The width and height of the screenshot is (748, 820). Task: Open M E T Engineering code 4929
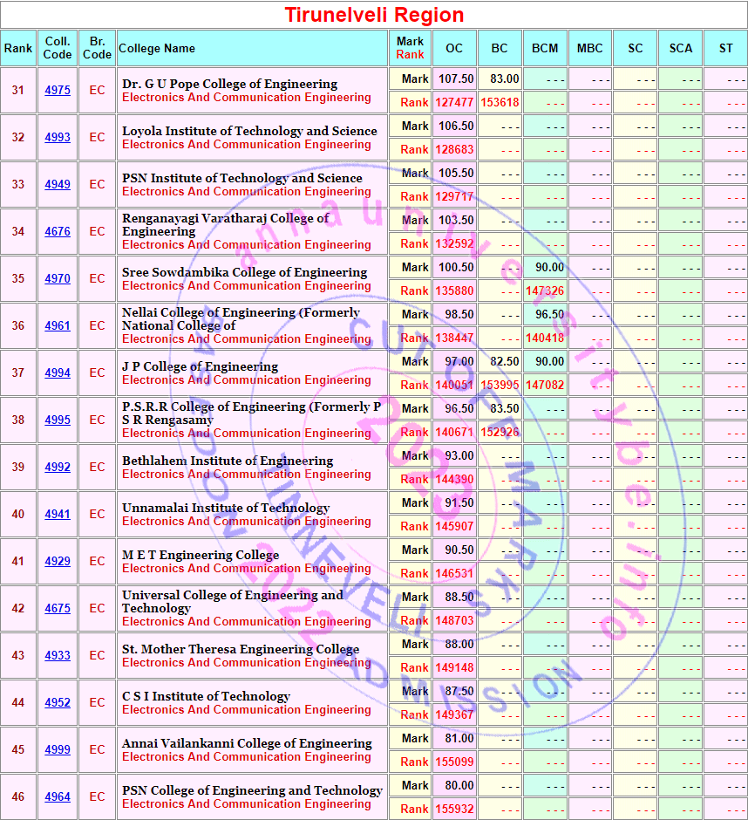[58, 562]
